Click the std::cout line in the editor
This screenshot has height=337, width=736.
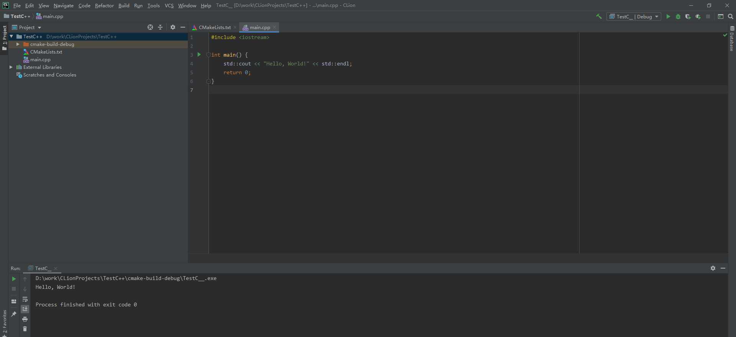tap(287, 63)
